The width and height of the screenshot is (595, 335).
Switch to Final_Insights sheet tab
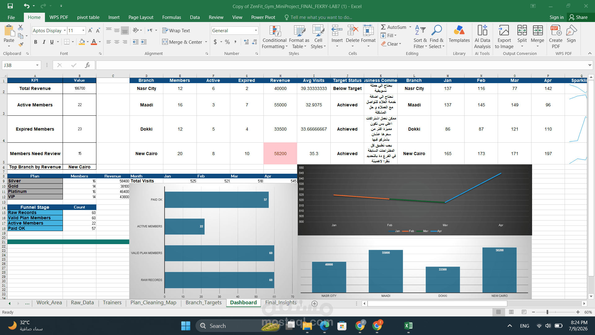click(x=281, y=303)
